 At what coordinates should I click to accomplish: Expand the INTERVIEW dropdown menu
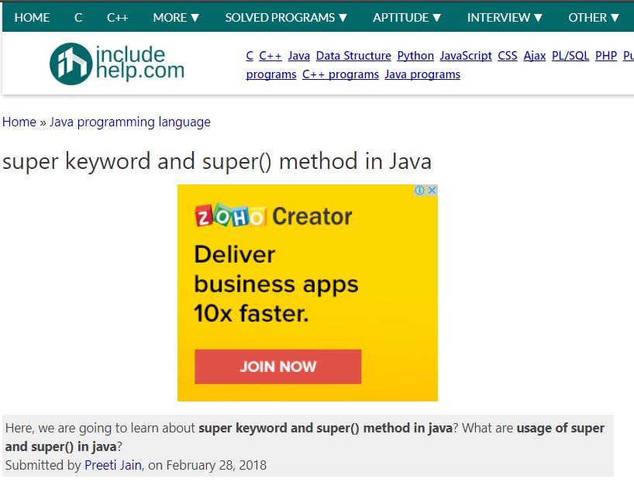coord(505,17)
